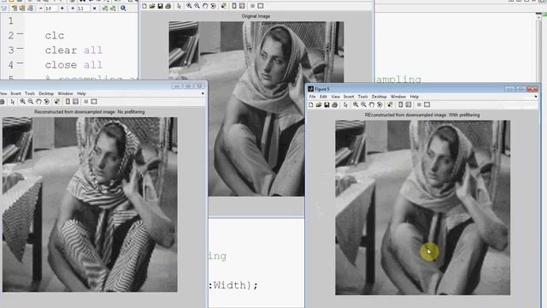547x308 pixels.
Task: Open Tools menu in No prefiltering window
Action: [30, 93]
